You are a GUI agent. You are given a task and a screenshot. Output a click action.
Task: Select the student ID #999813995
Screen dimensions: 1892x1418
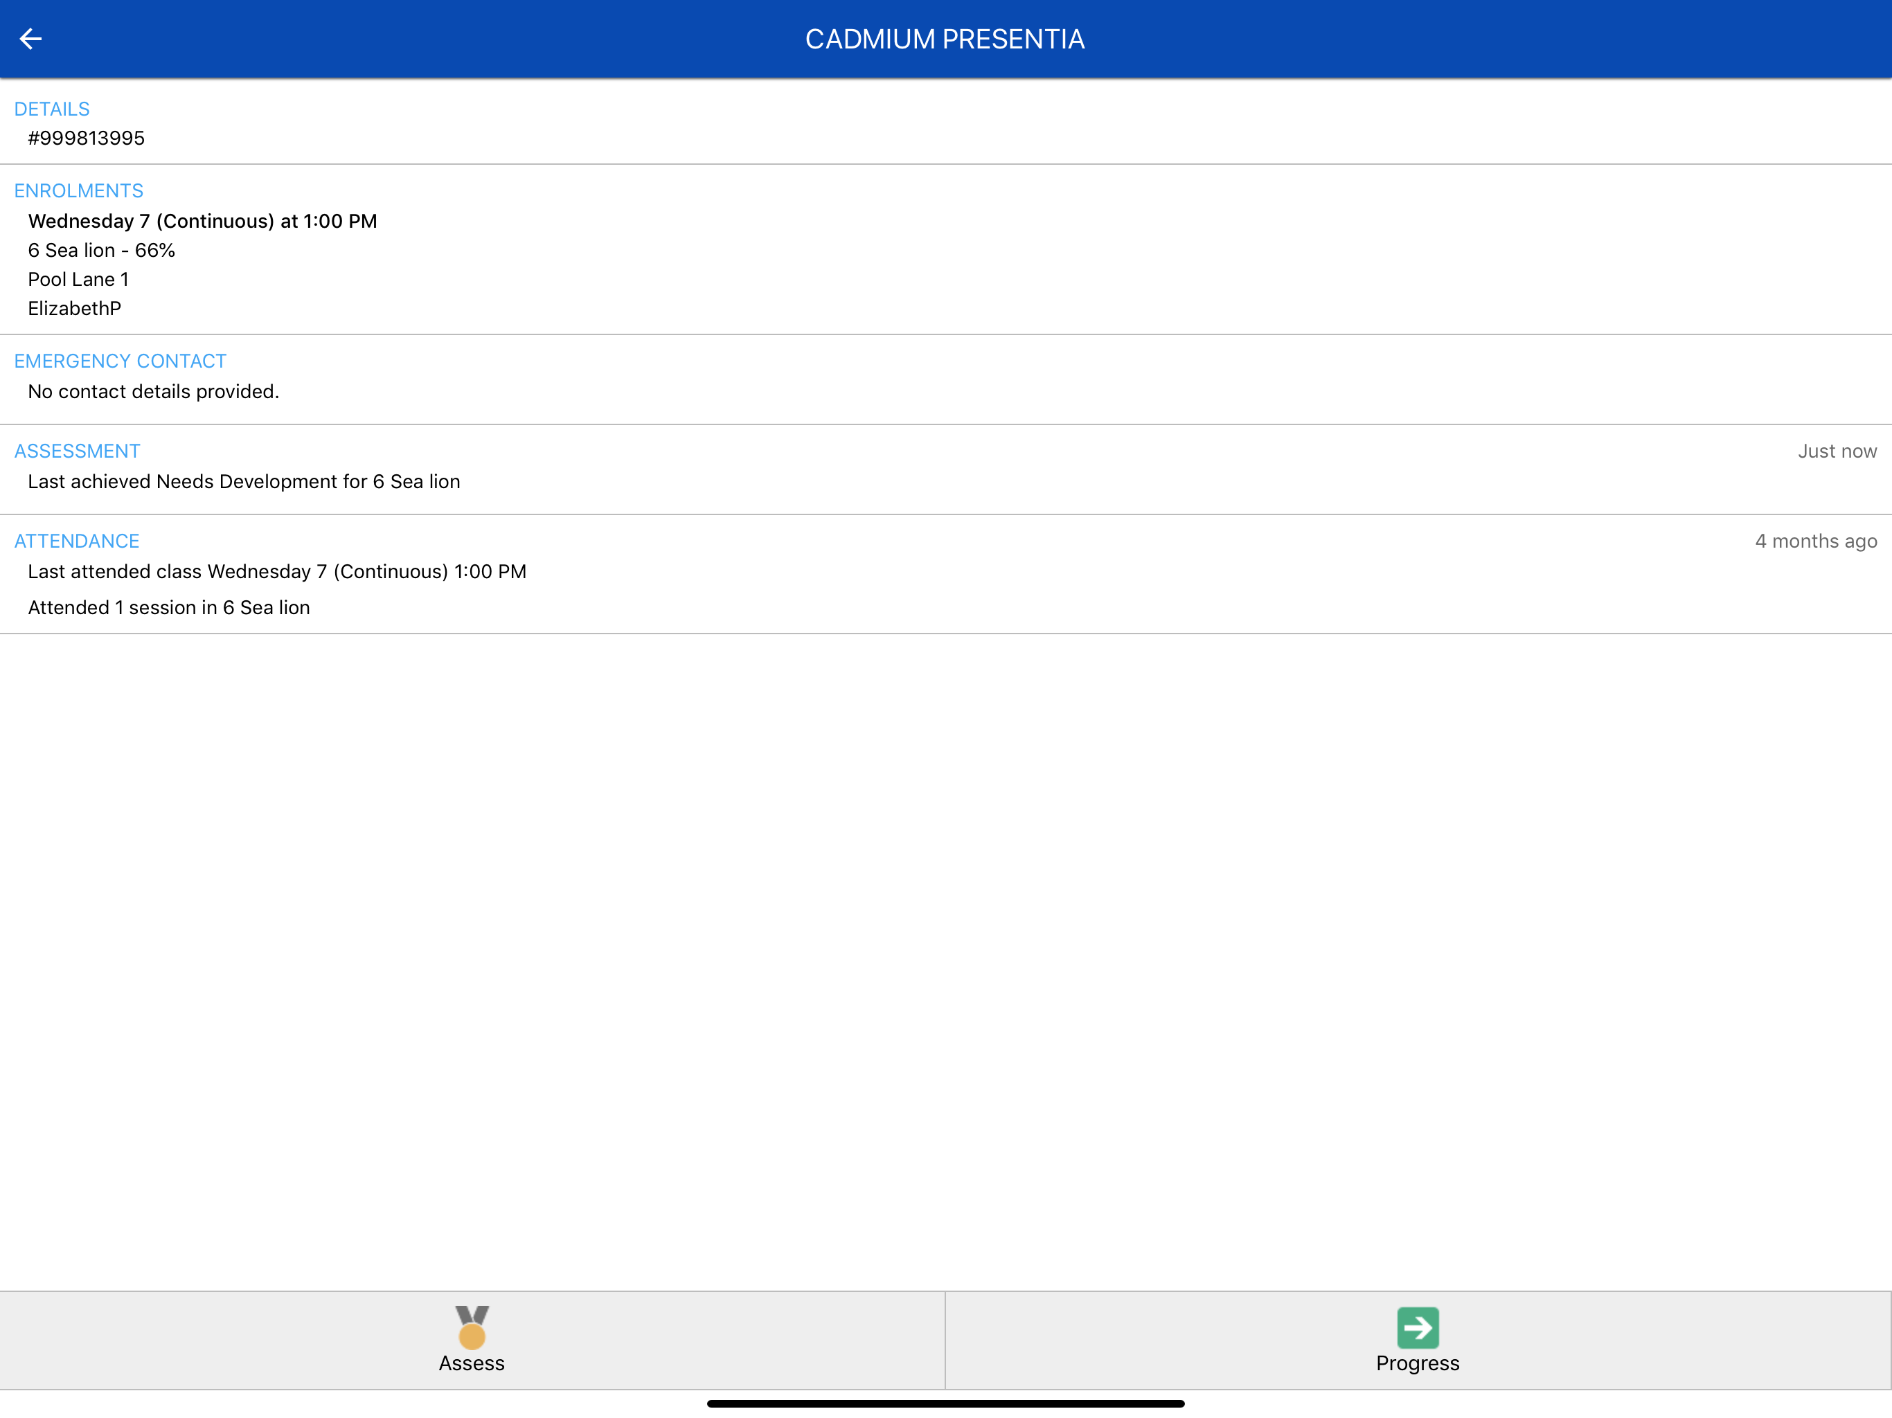click(87, 138)
